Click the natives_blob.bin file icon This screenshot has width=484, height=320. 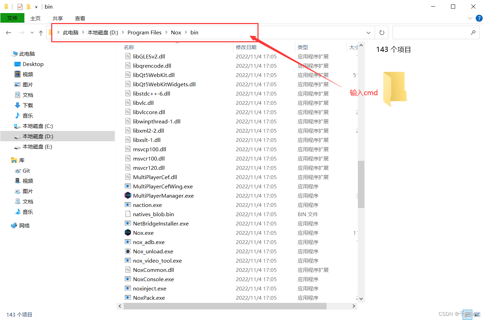coord(128,214)
